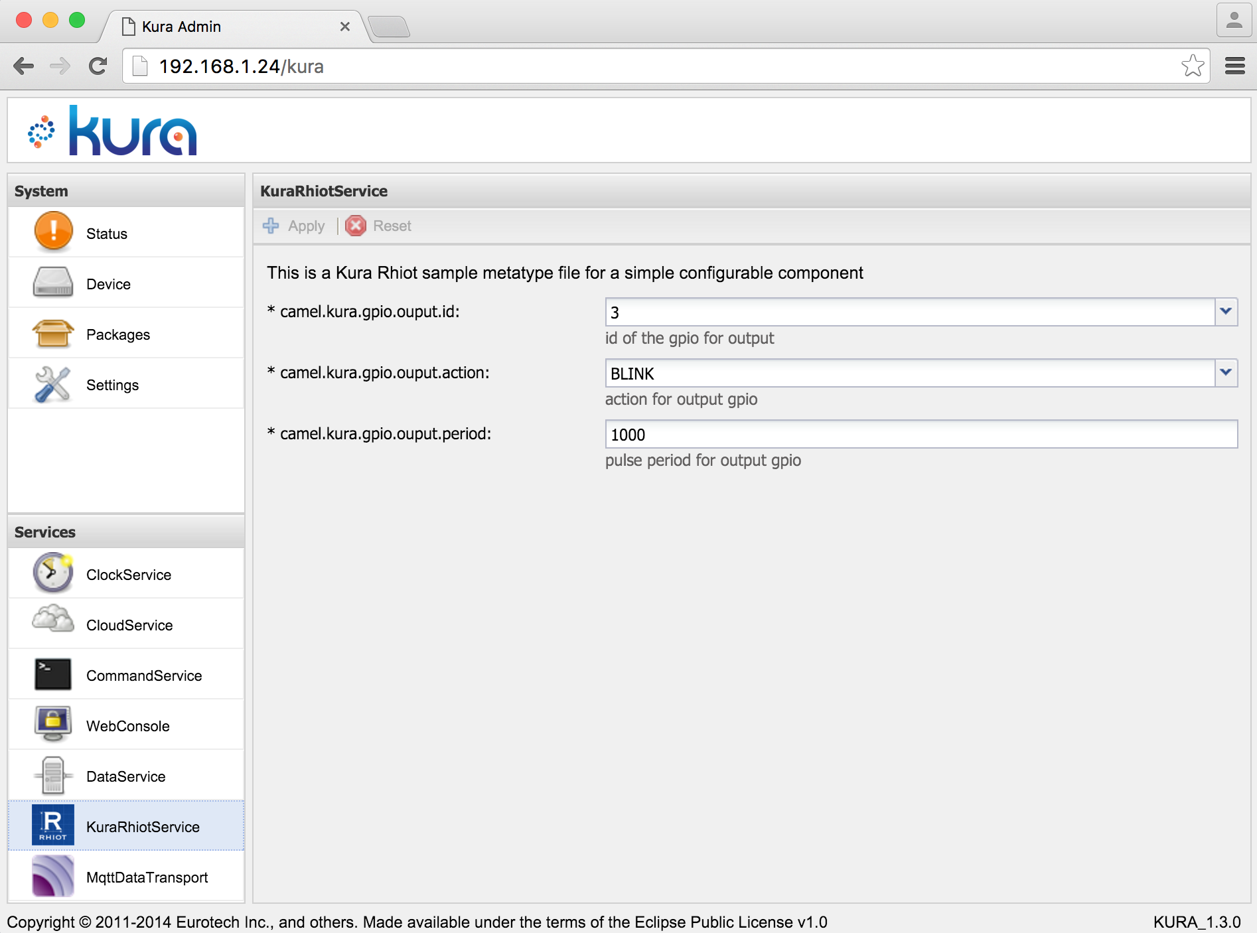Select the MqttDataTransport purple icon
The width and height of the screenshot is (1257, 933).
[53, 876]
